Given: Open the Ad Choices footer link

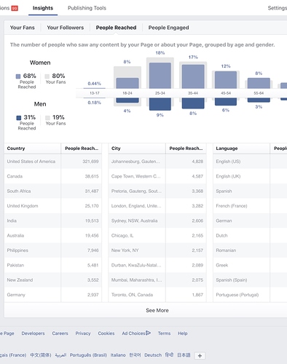Looking at the screenshot, I should [136, 333].
